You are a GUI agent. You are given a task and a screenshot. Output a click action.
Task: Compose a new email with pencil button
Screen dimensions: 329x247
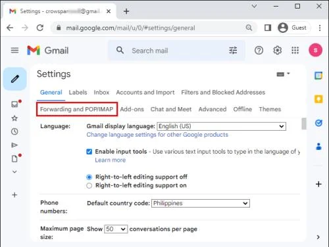pos(15,79)
